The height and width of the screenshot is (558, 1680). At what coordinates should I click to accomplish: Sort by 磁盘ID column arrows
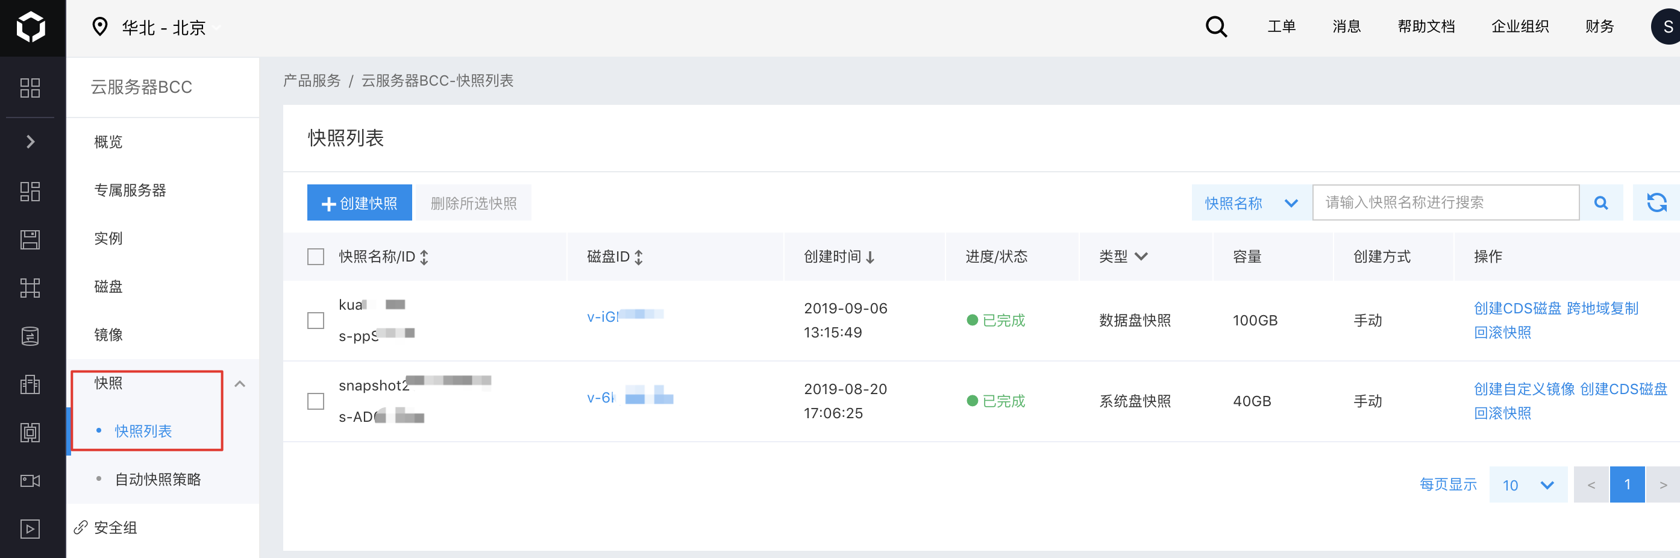click(x=639, y=257)
